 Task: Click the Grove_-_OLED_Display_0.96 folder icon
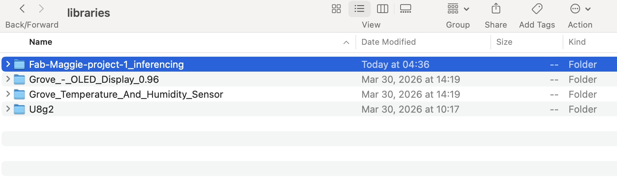click(19, 79)
